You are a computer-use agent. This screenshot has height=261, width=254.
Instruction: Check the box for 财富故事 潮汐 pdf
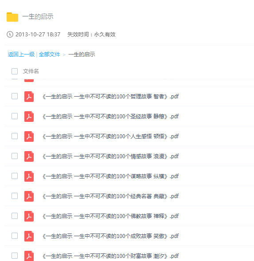(15, 256)
